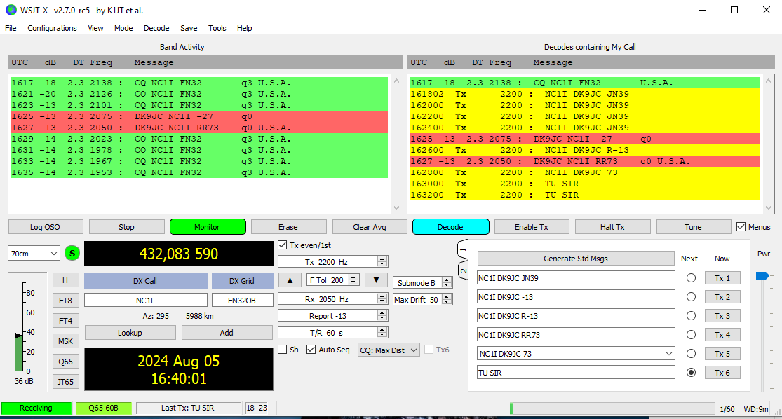Open the CQ: Max Dist dropdown
Image resolution: width=782 pixels, height=419 pixels.
click(x=389, y=350)
